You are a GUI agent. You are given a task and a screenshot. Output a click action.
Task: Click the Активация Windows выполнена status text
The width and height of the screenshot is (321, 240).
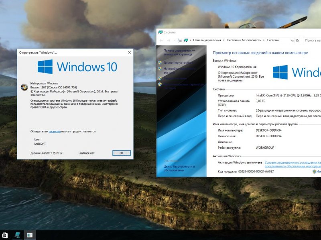240,162
